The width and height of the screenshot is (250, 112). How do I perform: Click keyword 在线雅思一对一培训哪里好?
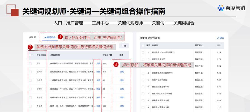point(163,52)
